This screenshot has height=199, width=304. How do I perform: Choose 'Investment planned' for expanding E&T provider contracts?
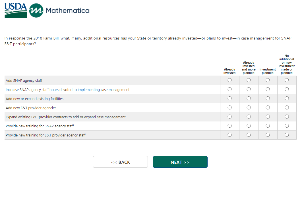(268, 117)
